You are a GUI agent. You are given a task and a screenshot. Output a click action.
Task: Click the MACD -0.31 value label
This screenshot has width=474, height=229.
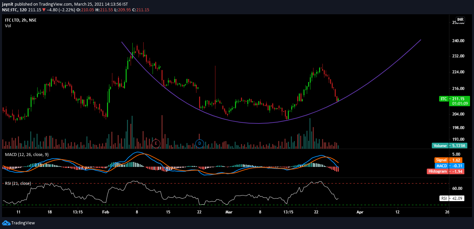pos(448,166)
